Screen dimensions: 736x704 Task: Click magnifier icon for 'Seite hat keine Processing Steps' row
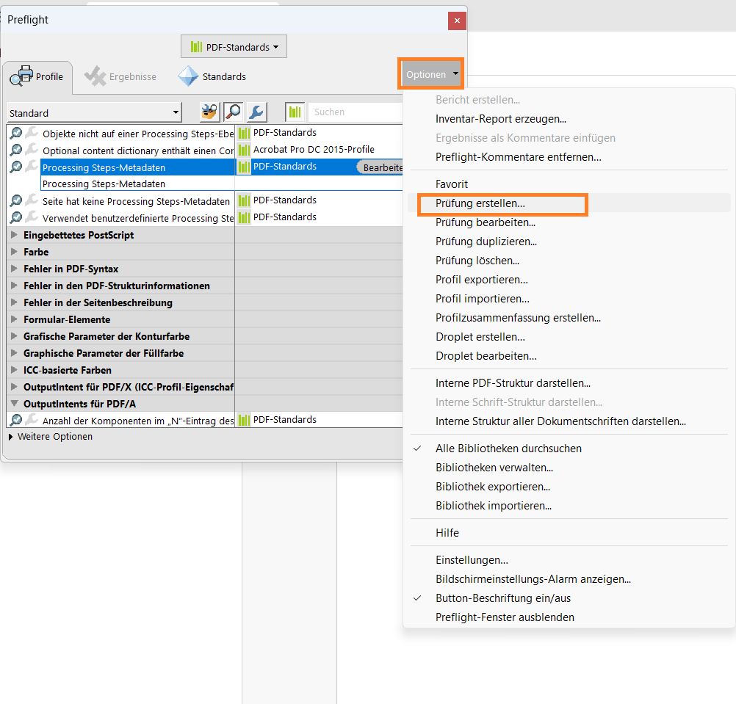tap(16, 200)
